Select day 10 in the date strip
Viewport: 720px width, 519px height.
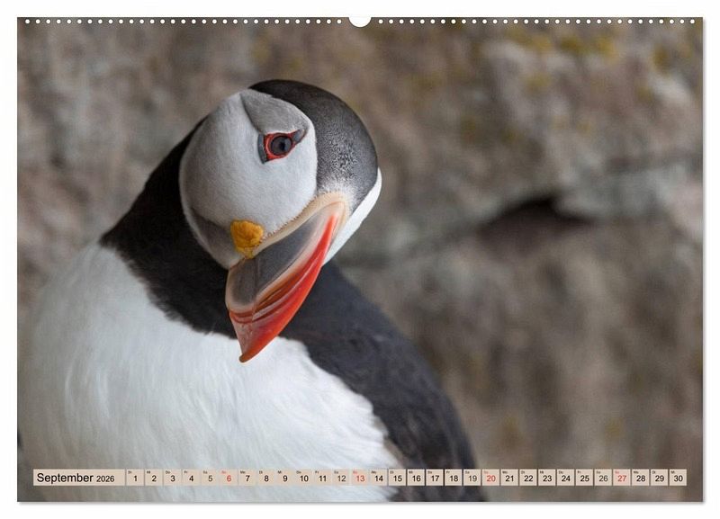click(x=304, y=478)
